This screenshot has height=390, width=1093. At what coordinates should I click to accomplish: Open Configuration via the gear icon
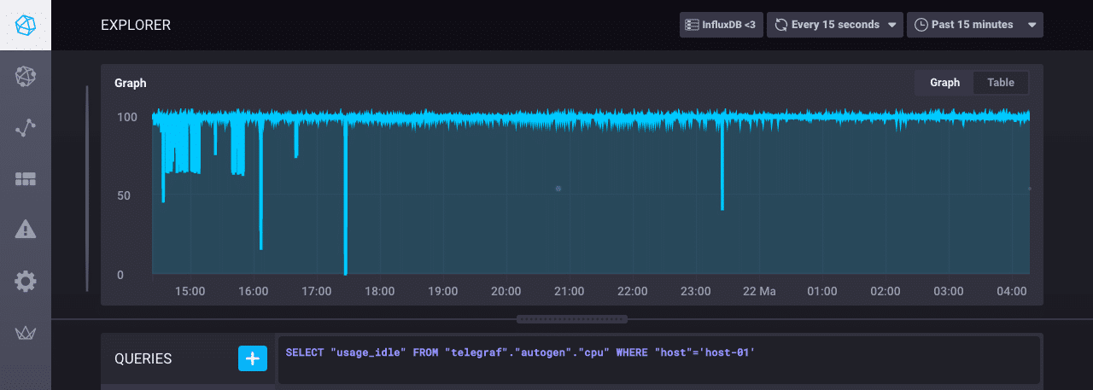[26, 281]
